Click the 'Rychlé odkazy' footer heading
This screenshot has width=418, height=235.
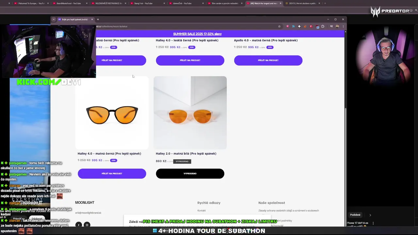click(x=209, y=203)
